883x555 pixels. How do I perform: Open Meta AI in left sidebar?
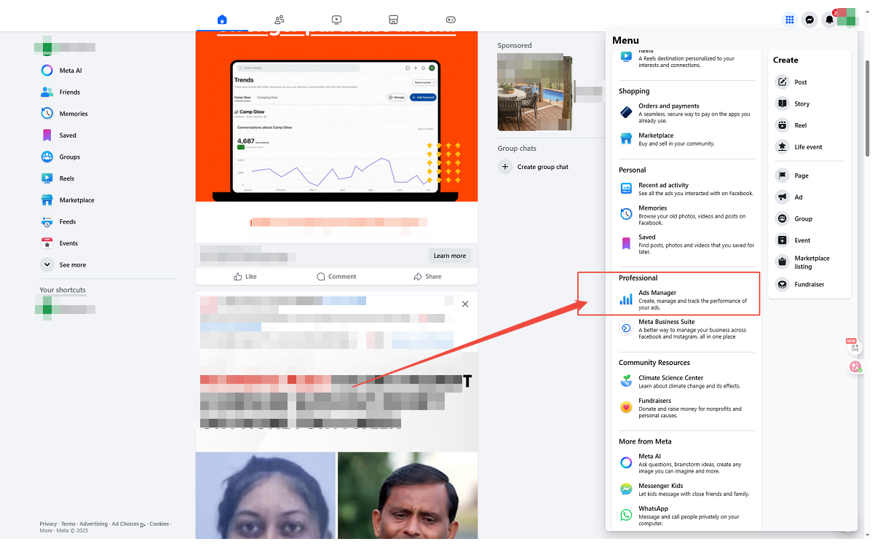coord(70,71)
